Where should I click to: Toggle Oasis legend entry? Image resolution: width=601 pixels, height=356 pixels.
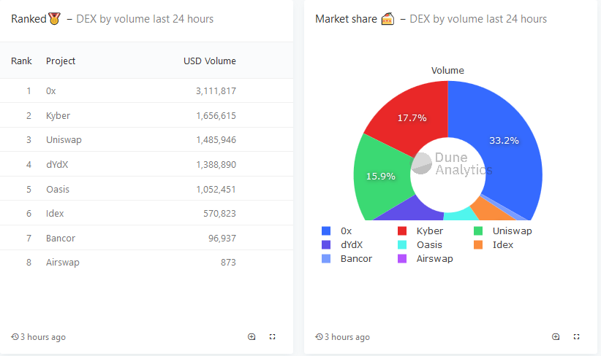(x=428, y=244)
